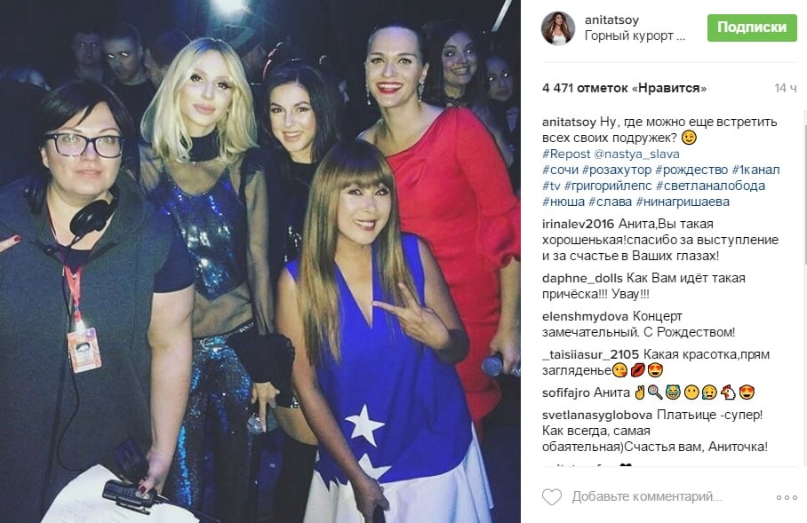Open the #розахутор hashtag
Screen dimensions: 807x523
click(617, 170)
